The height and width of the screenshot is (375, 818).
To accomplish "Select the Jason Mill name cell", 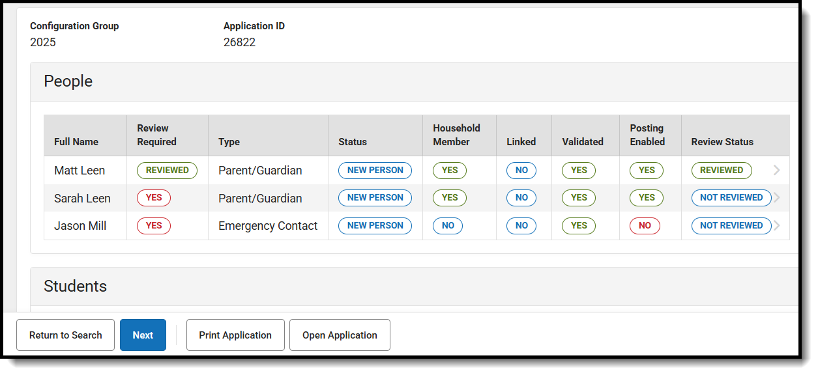I will (80, 226).
